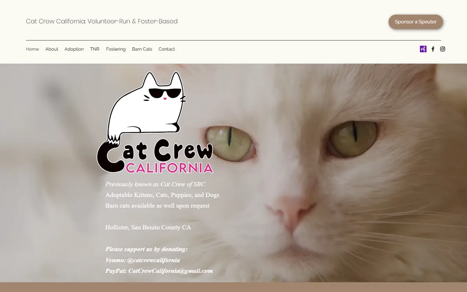This screenshot has height=292, width=467.
Task: Open the Barn Cats page
Action: click(142, 49)
